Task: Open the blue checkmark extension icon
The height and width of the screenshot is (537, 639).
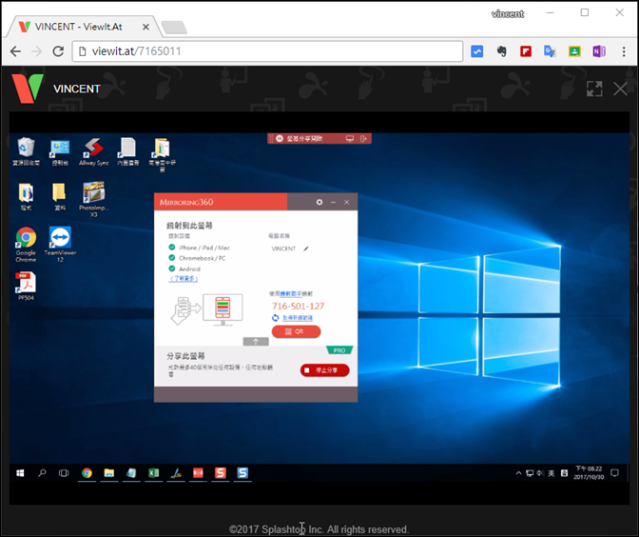Action: pyautogui.click(x=476, y=51)
